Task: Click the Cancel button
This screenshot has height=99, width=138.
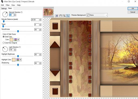Action: click(133, 12)
